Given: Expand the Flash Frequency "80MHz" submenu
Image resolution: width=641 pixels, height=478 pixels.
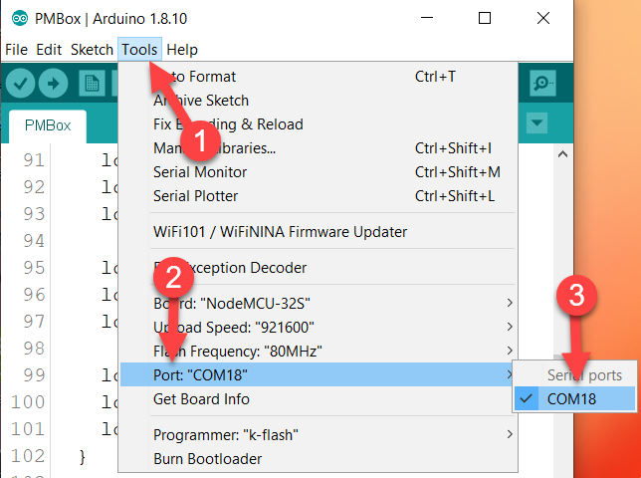Looking at the screenshot, I should pos(319,351).
